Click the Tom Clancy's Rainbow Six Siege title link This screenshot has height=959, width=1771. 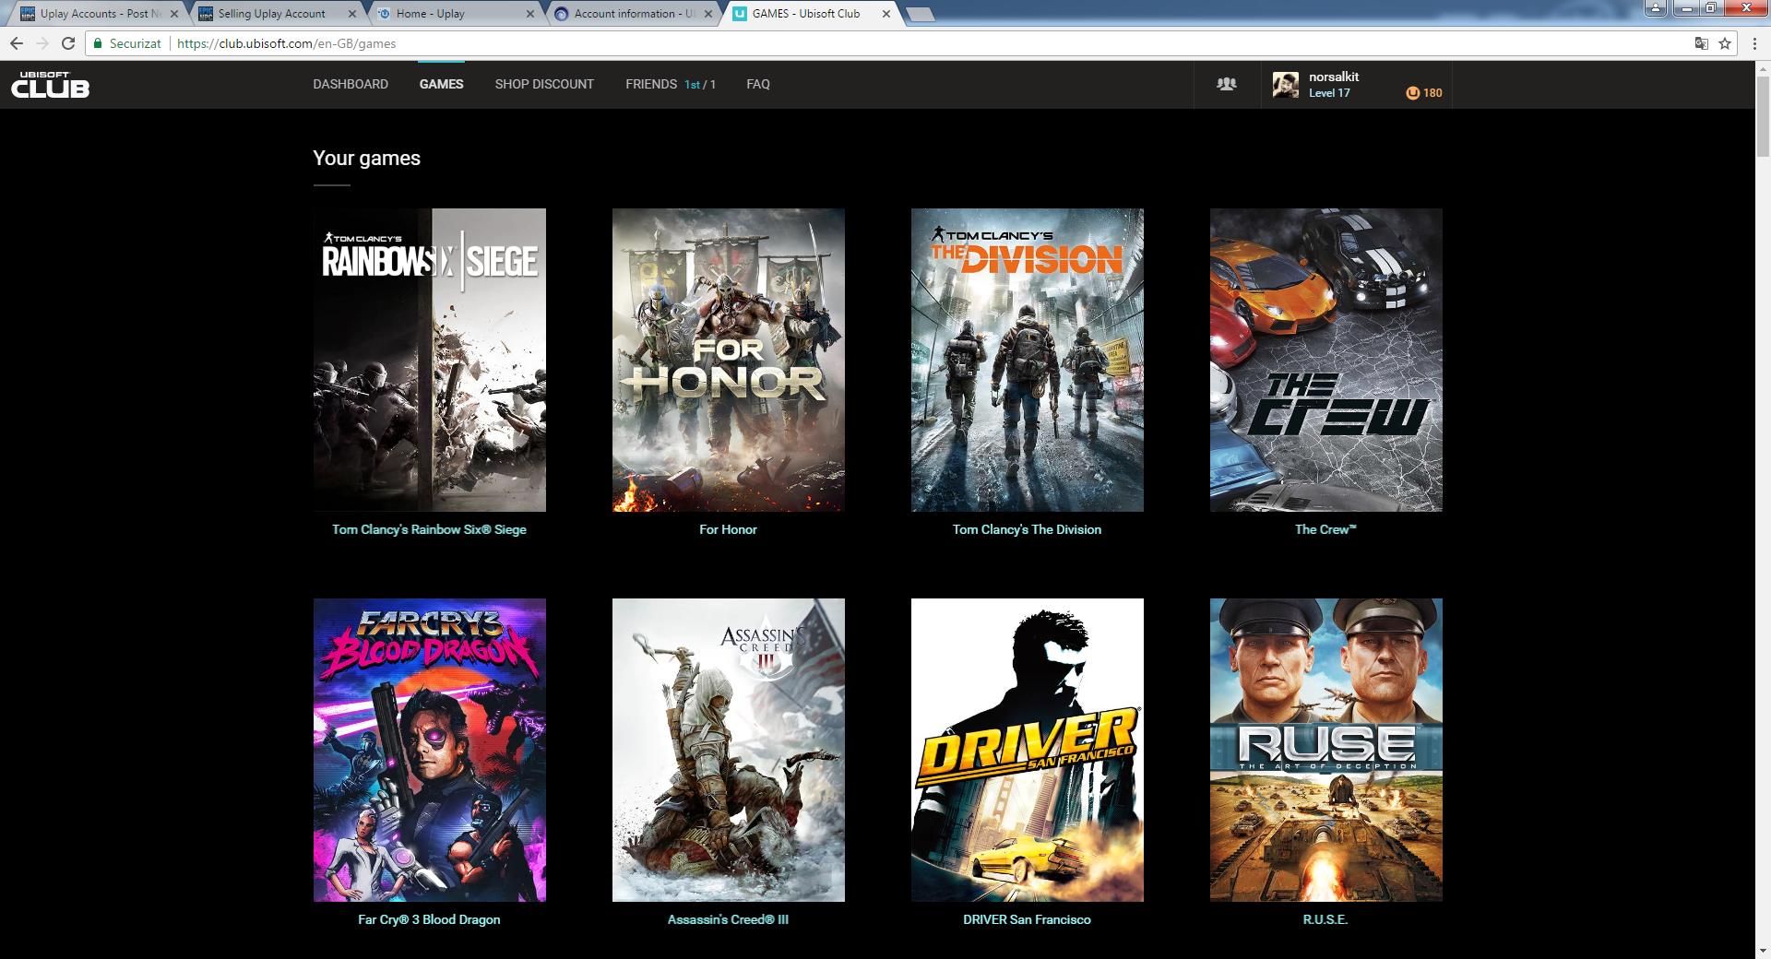[430, 529]
